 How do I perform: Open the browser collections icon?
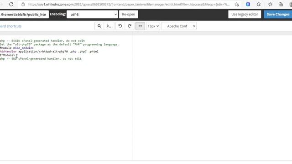[281, 4]
